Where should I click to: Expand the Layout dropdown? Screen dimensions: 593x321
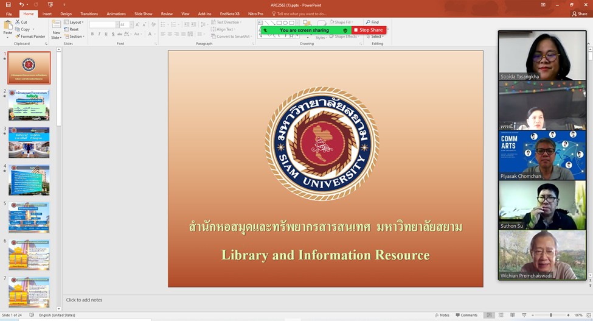point(75,22)
